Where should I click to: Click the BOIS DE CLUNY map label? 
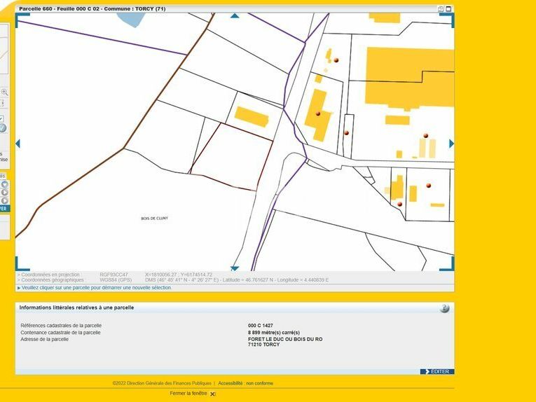pyautogui.click(x=155, y=219)
